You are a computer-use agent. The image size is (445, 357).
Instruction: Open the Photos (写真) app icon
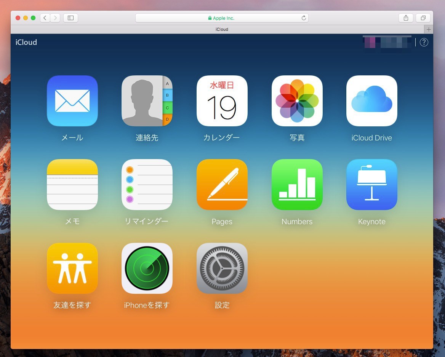(x=297, y=101)
